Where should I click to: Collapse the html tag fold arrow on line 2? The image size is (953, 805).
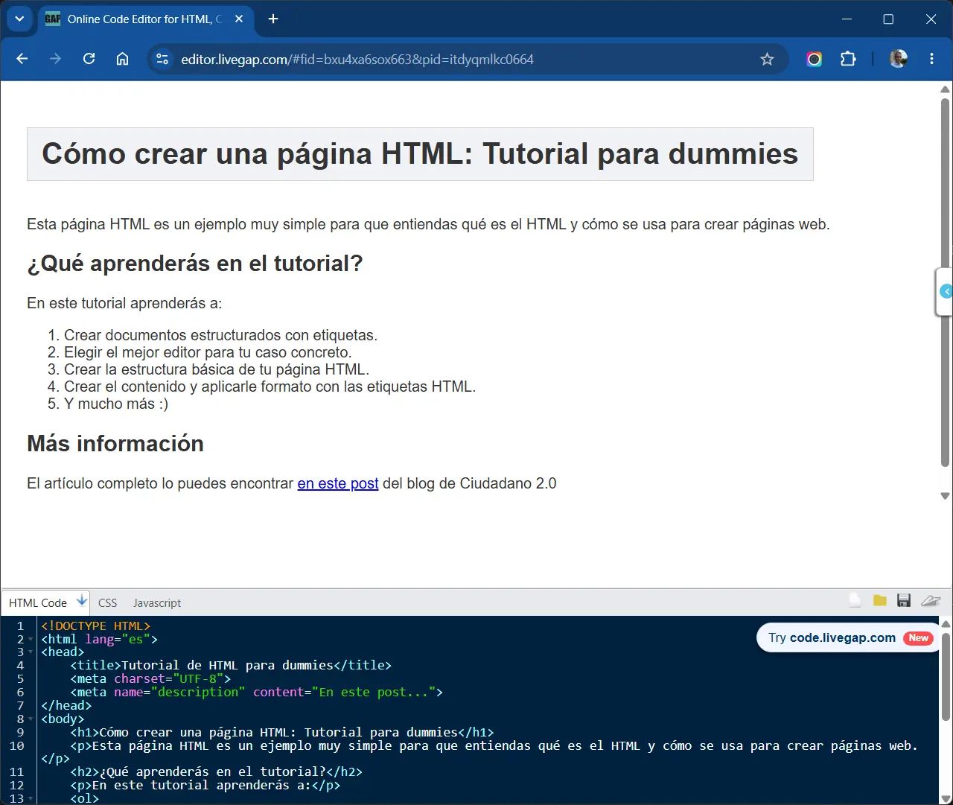pyautogui.click(x=31, y=639)
